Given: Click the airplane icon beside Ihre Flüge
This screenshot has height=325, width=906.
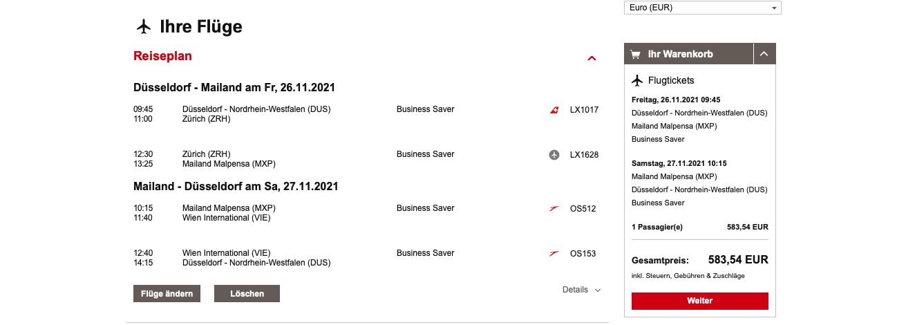Looking at the screenshot, I should [143, 27].
